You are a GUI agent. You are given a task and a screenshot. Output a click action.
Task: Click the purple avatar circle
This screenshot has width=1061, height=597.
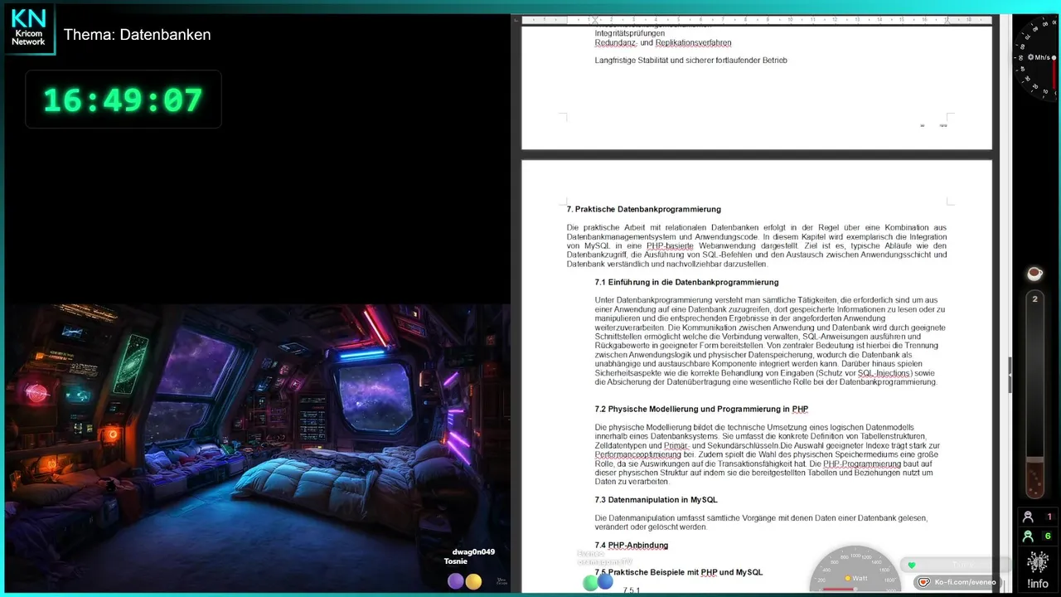(x=455, y=581)
